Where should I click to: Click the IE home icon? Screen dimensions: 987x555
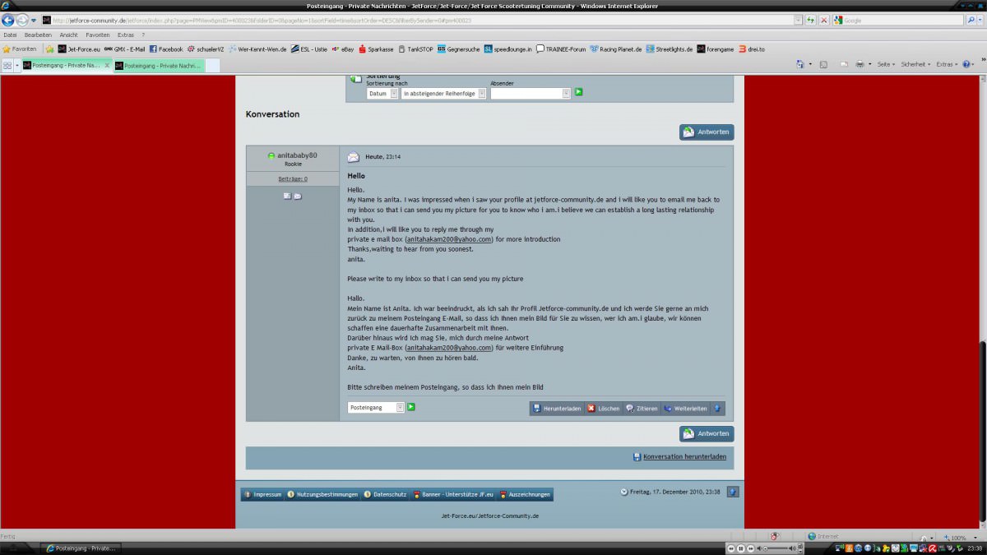pos(800,64)
